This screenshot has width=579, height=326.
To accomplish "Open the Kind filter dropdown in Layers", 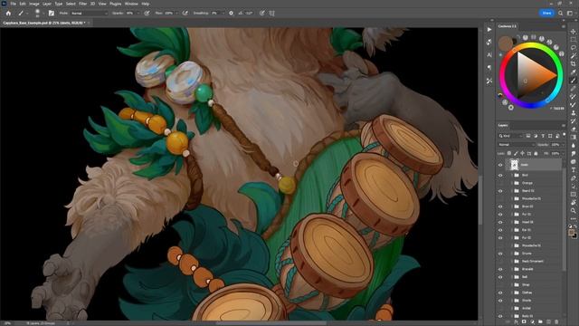I will 510,136.
